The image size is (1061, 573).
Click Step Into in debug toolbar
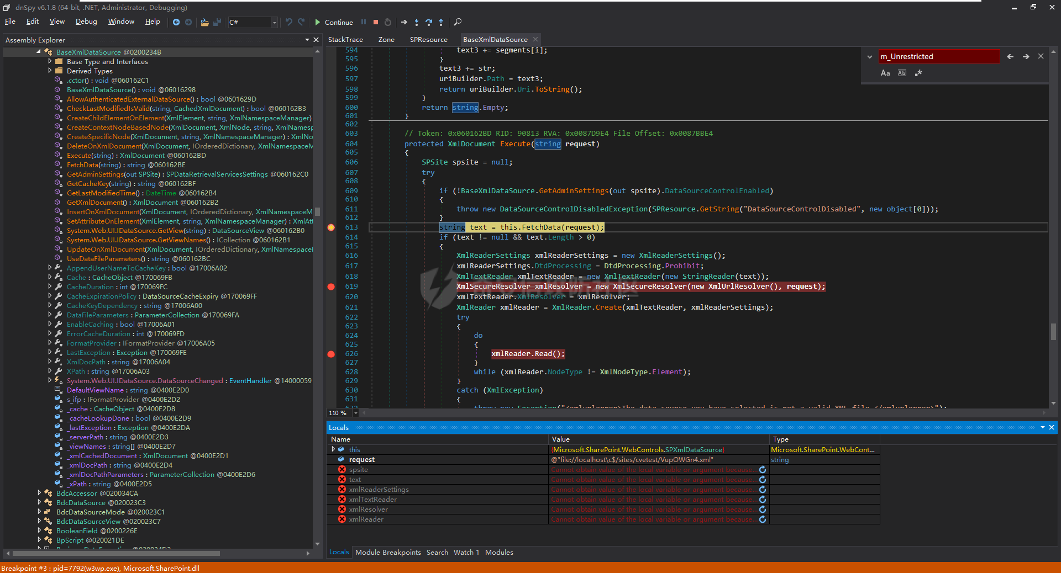pyautogui.click(x=417, y=22)
